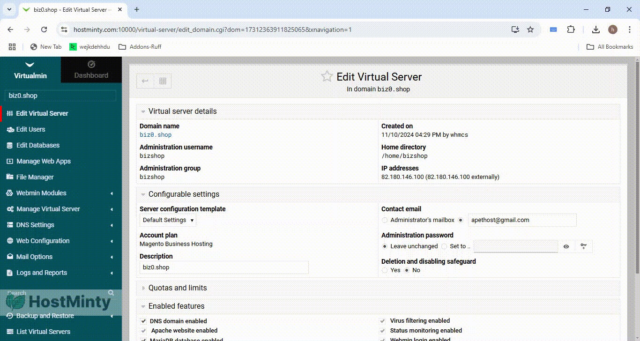
Task: Show the administration password with the eye icon
Action: click(x=566, y=246)
